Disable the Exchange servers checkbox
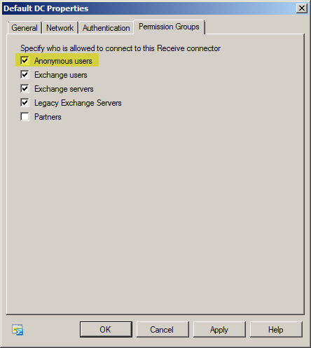The width and height of the screenshot is (311, 348). [x=25, y=88]
